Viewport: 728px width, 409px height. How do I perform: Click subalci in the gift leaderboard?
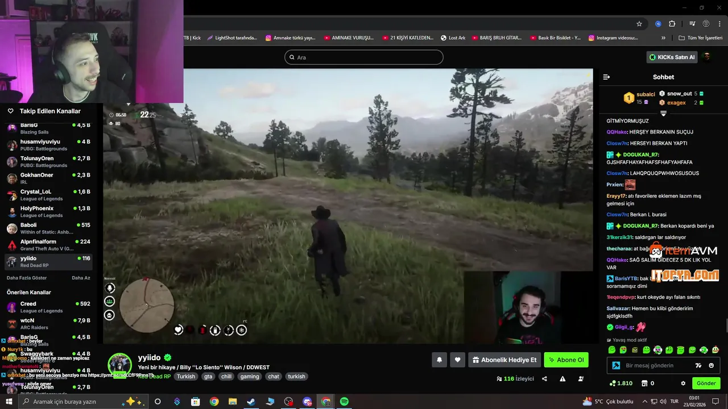coord(646,94)
